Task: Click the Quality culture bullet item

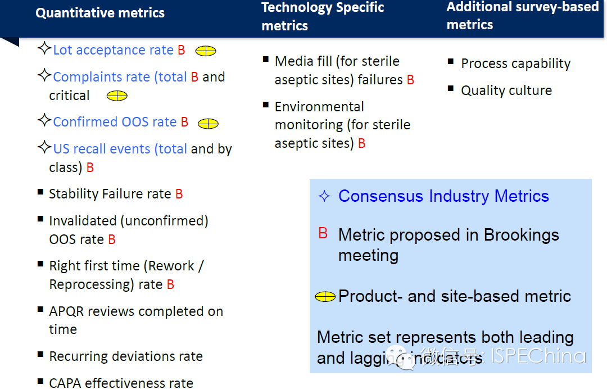Action: tap(506, 90)
